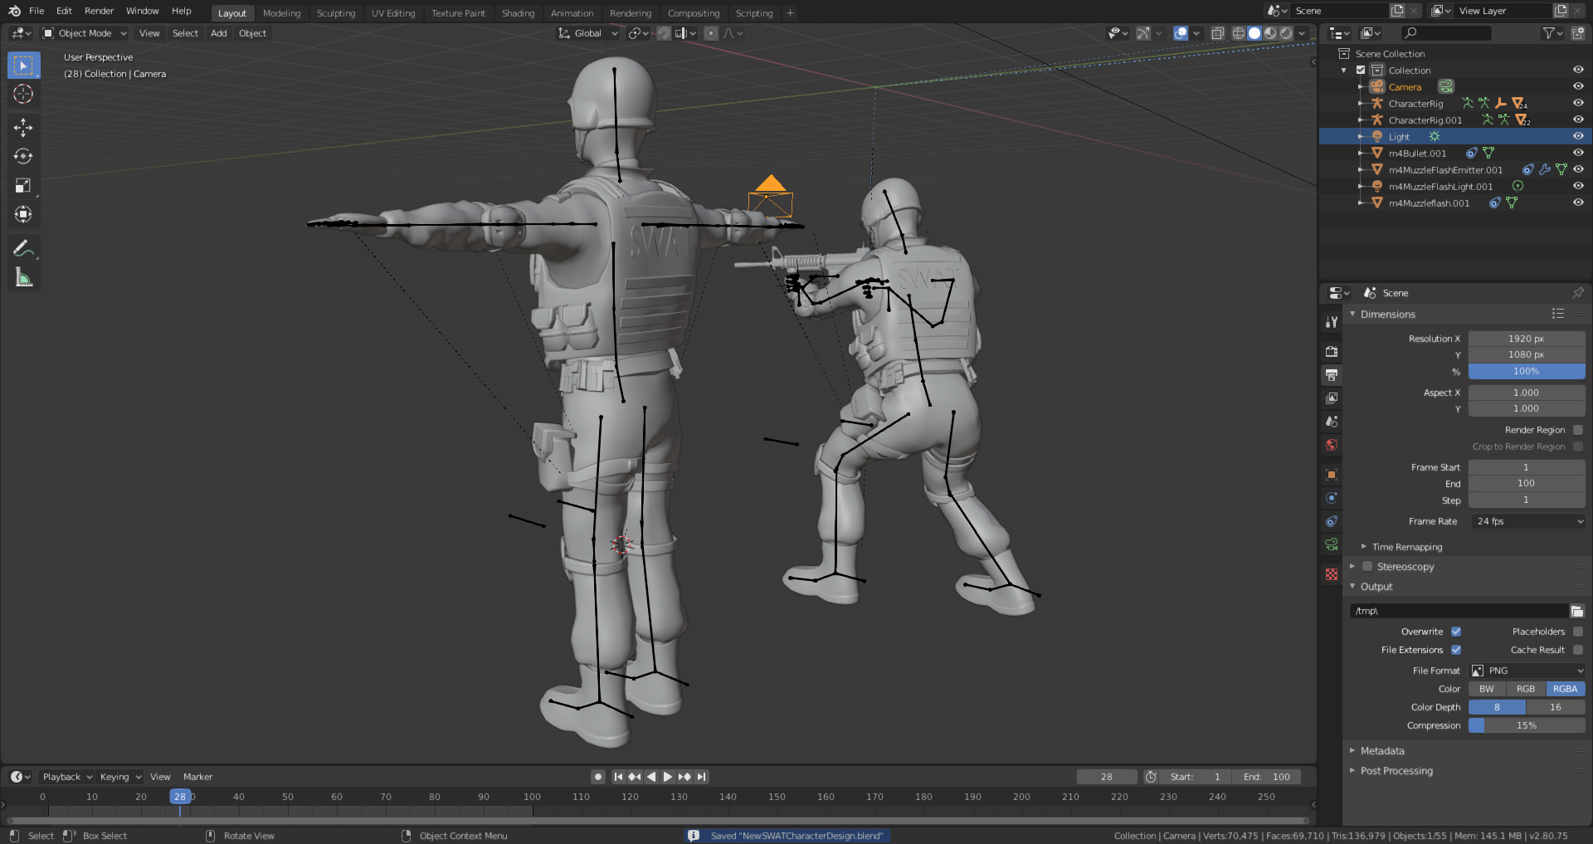The height and width of the screenshot is (844, 1593).
Task: Open the Render menu
Action: click(x=98, y=11)
